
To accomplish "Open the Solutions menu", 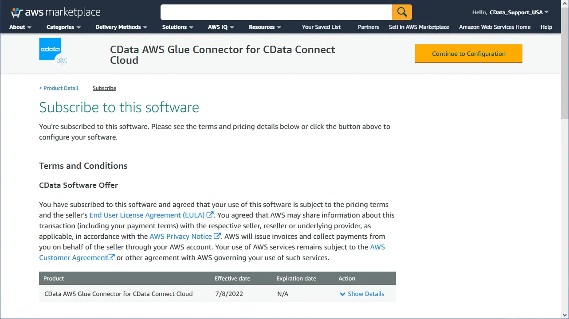I will pos(177,27).
